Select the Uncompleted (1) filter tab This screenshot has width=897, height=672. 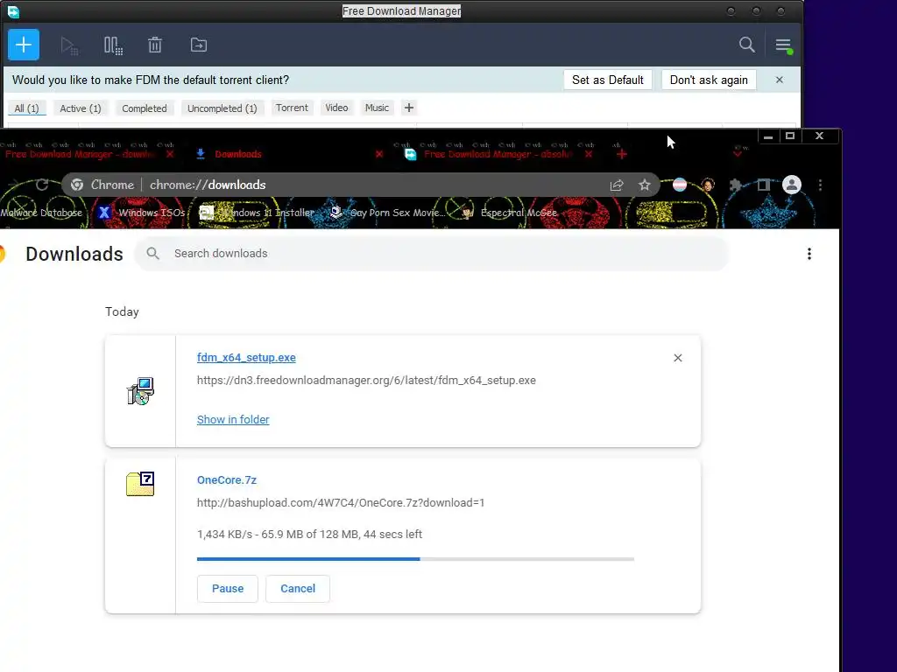[222, 108]
